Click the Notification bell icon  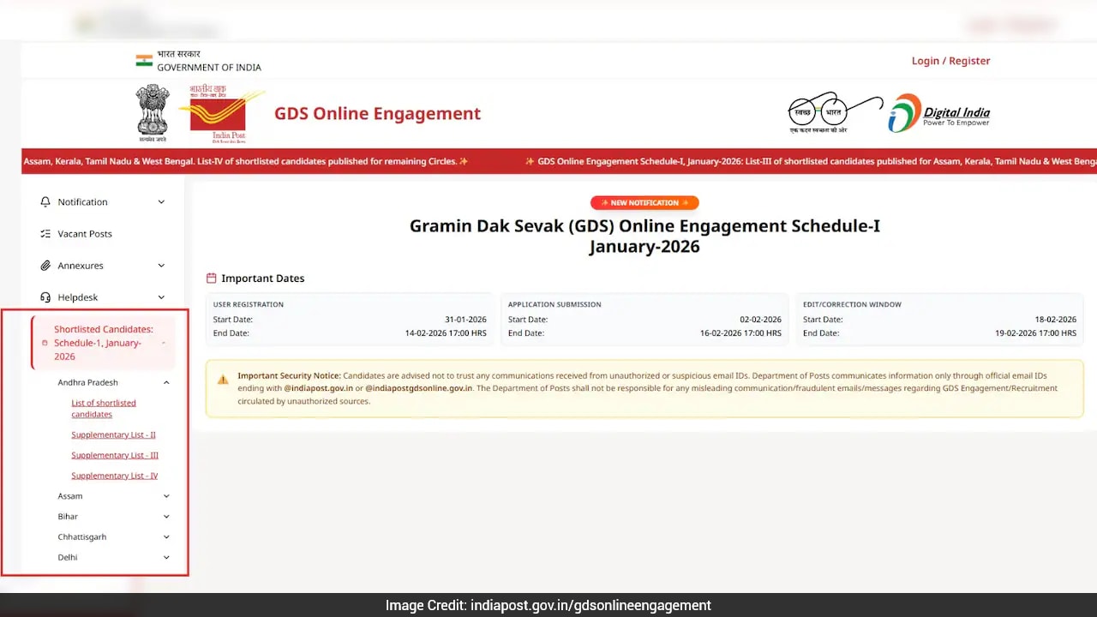coord(45,202)
